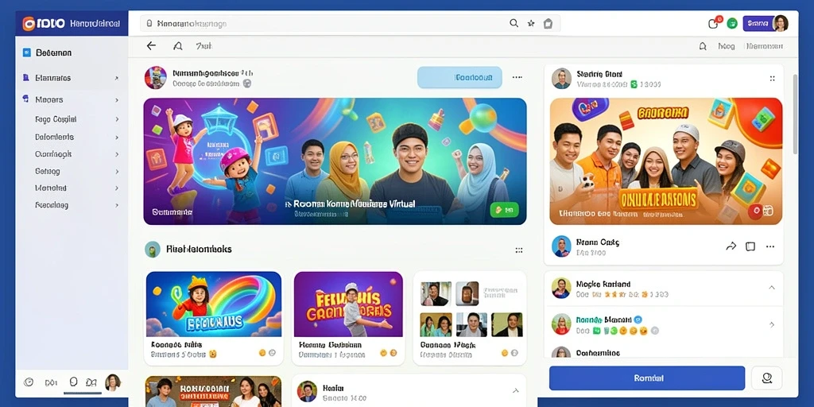This screenshot has height=407, width=814.
Task: Click the purple button beside the top-right avatar
Action: tap(758, 23)
